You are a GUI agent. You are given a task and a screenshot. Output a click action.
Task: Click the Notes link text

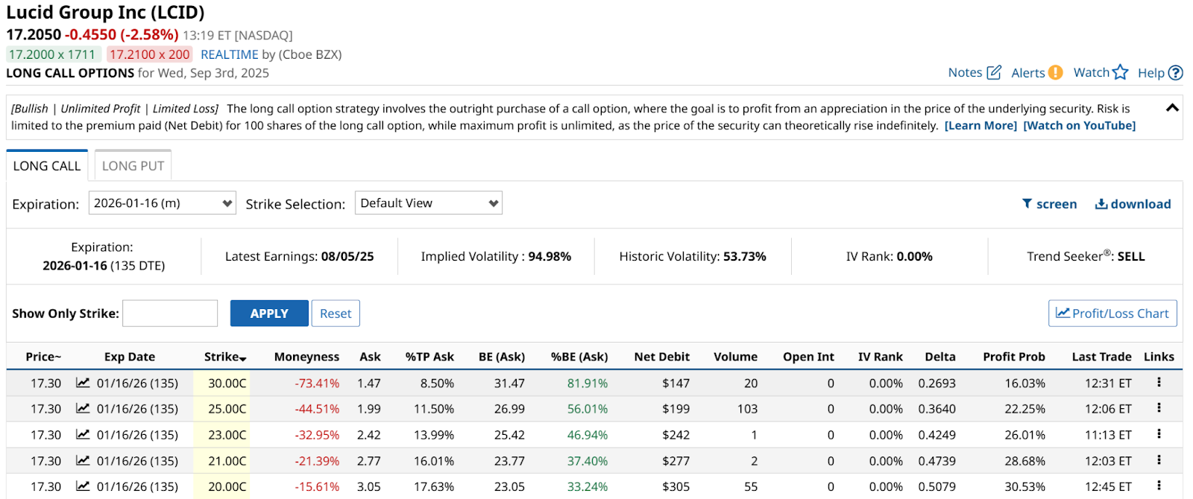coord(965,72)
